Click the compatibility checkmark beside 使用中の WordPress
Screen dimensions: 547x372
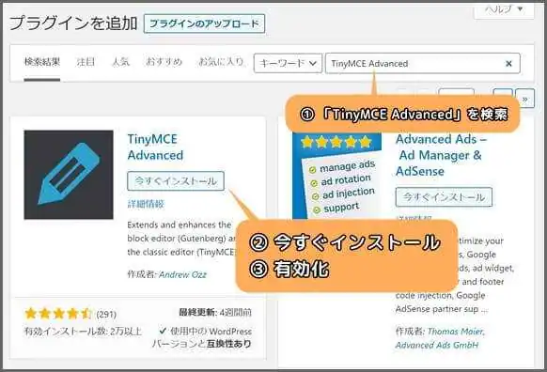[163, 331]
